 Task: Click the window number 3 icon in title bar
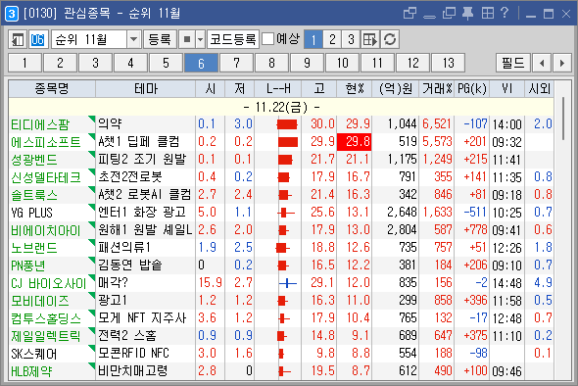(12, 14)
